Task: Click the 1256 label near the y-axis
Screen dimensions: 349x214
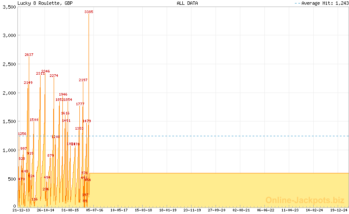Action: coord(22,134)
